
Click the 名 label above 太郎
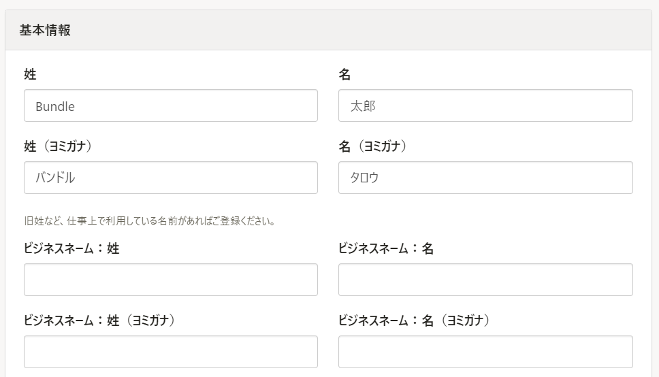tap(344, 75)
